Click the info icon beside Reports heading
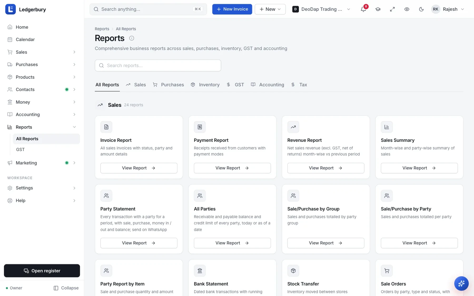Viewport: 474px width, 296px height. (x=132, y=38)
